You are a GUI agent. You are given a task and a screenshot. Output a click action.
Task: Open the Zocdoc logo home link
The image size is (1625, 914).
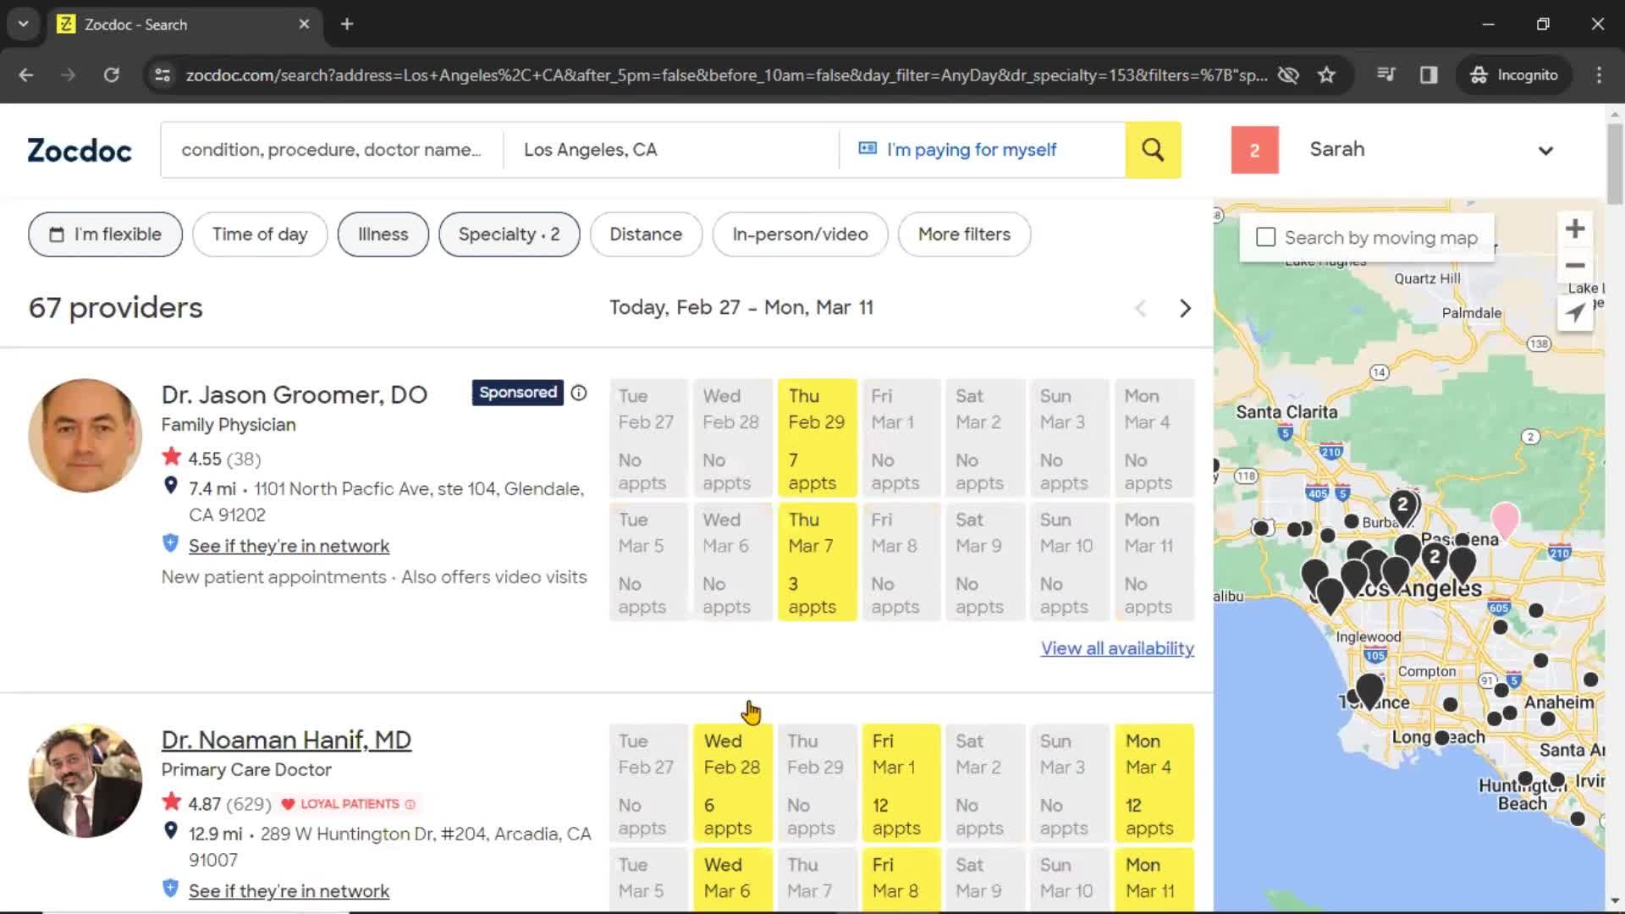point(80,151)
